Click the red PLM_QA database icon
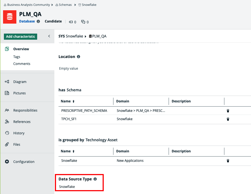The width and height of the screenshot is (251, 194). pos(10,17)
